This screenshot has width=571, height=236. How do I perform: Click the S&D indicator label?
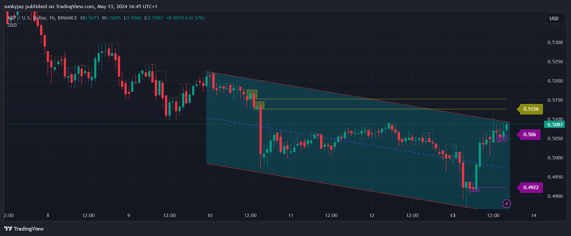coord(12,25)
